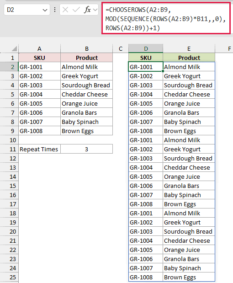This screenshot has width=233, height=283.
Task: Select cell A5 containing GR-1004
Action: (39, 94)
